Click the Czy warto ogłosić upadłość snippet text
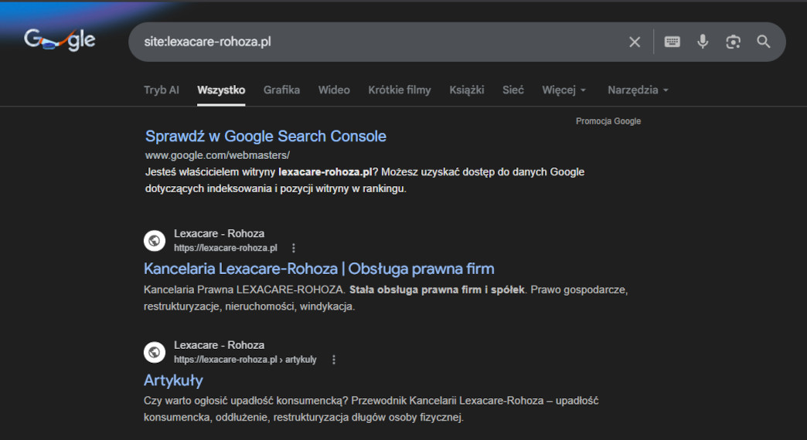 point(371,409)
